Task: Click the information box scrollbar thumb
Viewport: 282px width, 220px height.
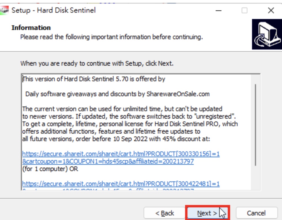Action: (x=255, y=125)
